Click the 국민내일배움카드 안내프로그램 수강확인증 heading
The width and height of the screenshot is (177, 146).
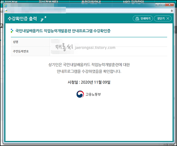pyautogui.click(x=63, y=31)
